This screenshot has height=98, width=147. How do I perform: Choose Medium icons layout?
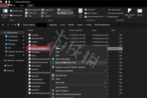(x=64, y=10)
